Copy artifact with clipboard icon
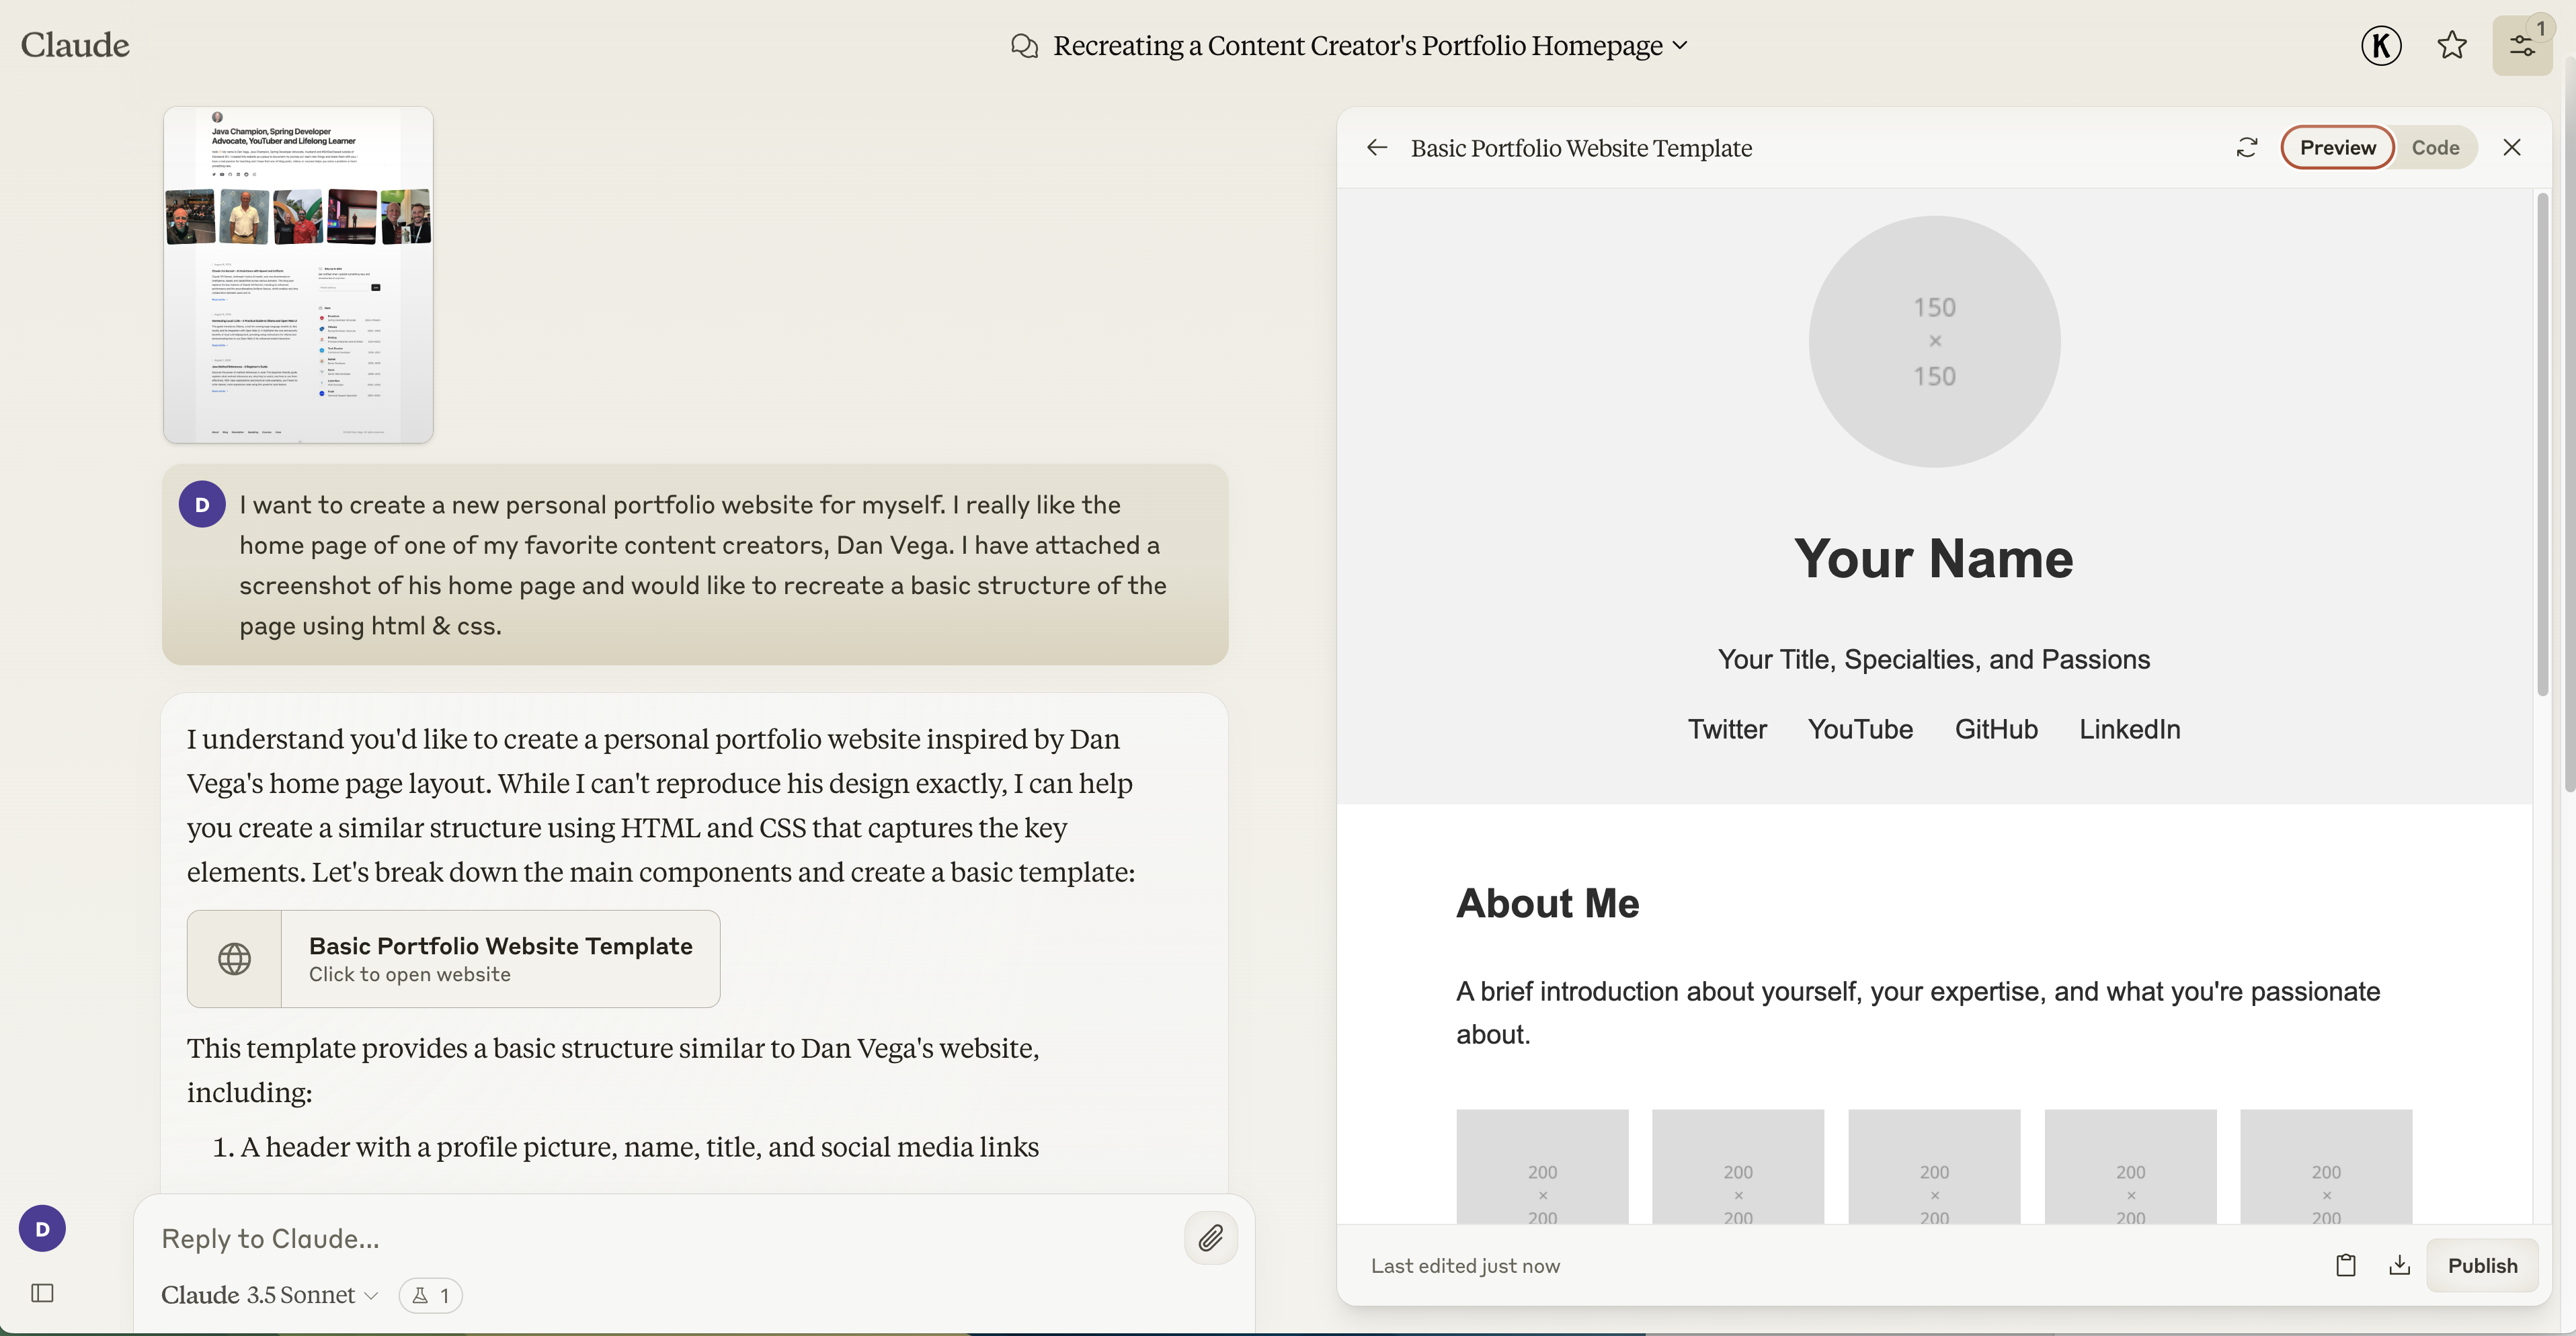Viewport: 2576px width, 1336px height. coord(2345,1265)
